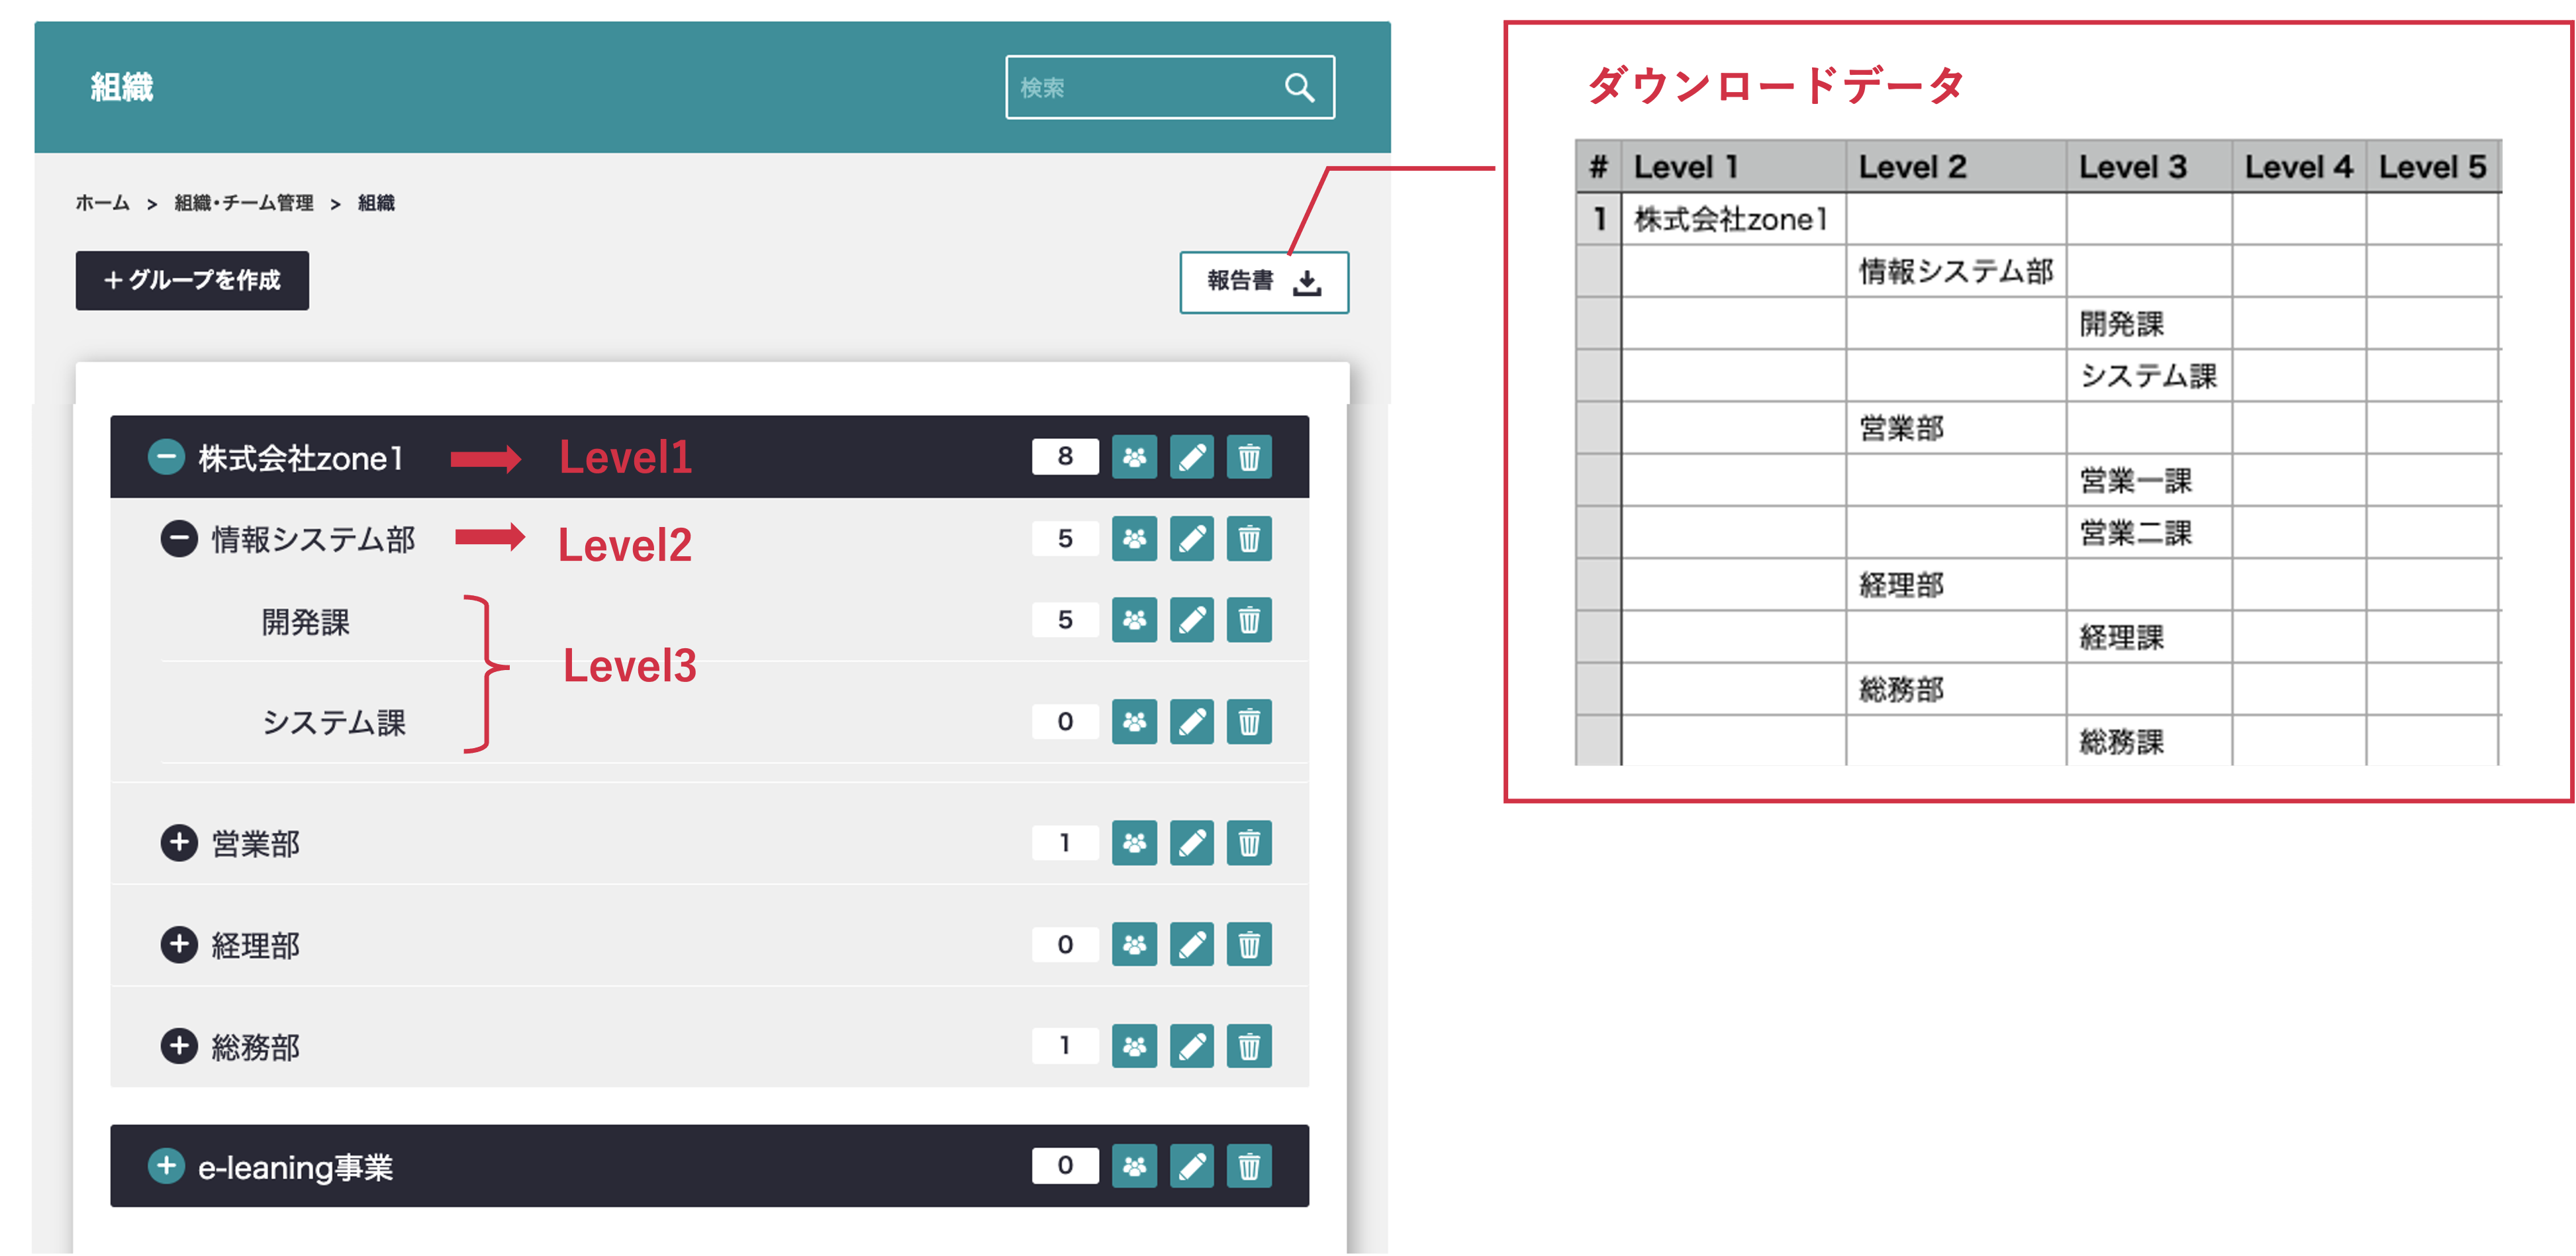The width and height of the screenshot is (2576, 1256).
Task: Go to ホーム breadcrumb link
Action: click(102, 203)
